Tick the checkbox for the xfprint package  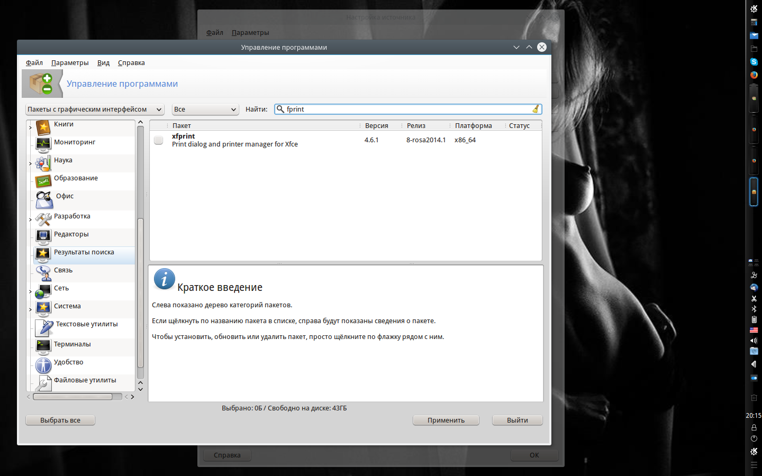coord(158,140)
